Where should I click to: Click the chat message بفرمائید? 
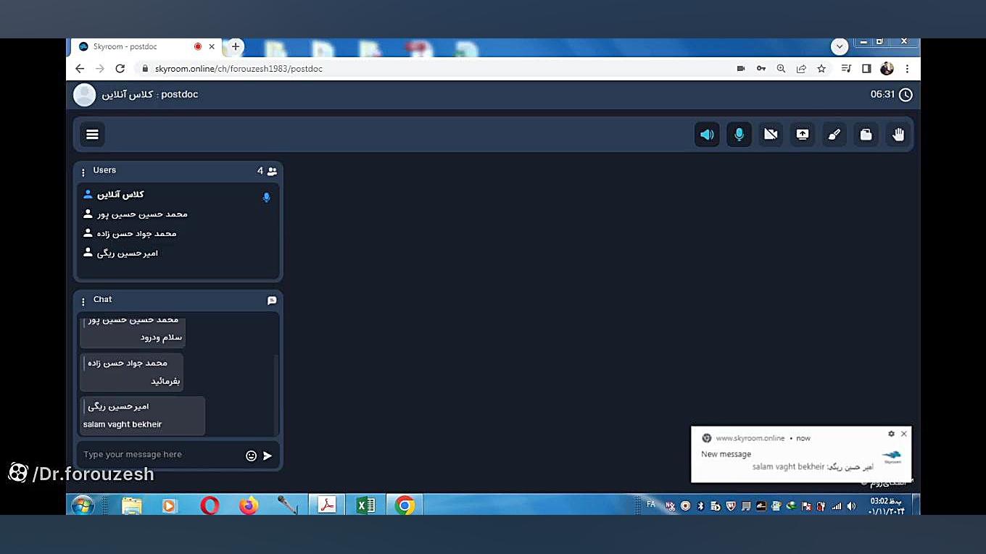pyautogui.click(x=131, y=372)
